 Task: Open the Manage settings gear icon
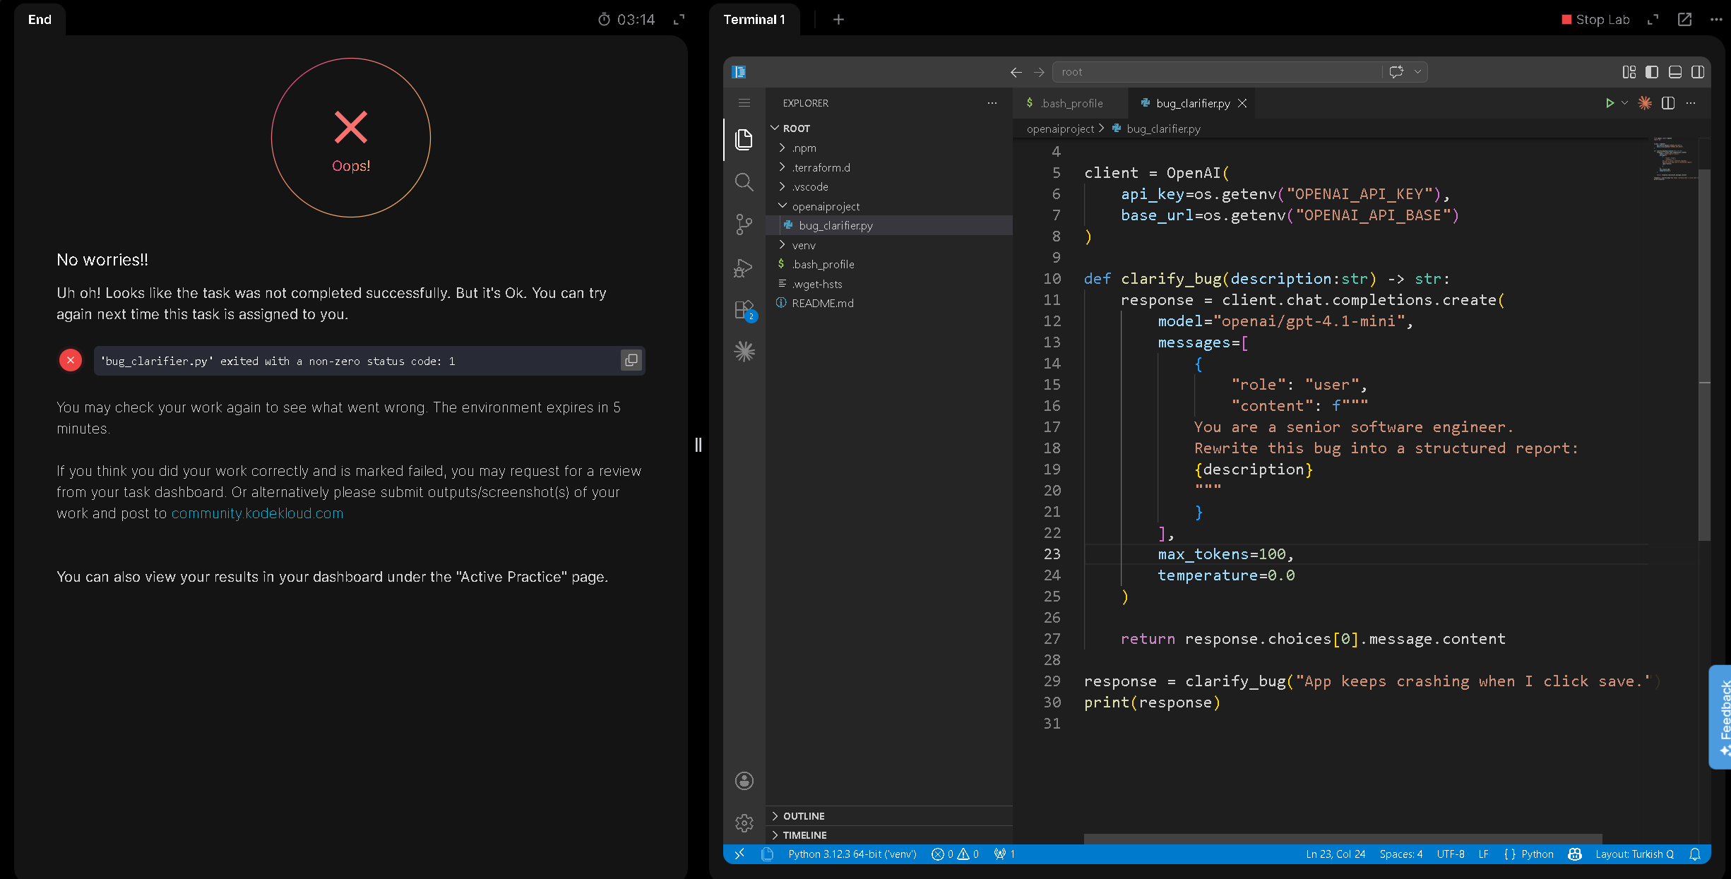(744, 823)
